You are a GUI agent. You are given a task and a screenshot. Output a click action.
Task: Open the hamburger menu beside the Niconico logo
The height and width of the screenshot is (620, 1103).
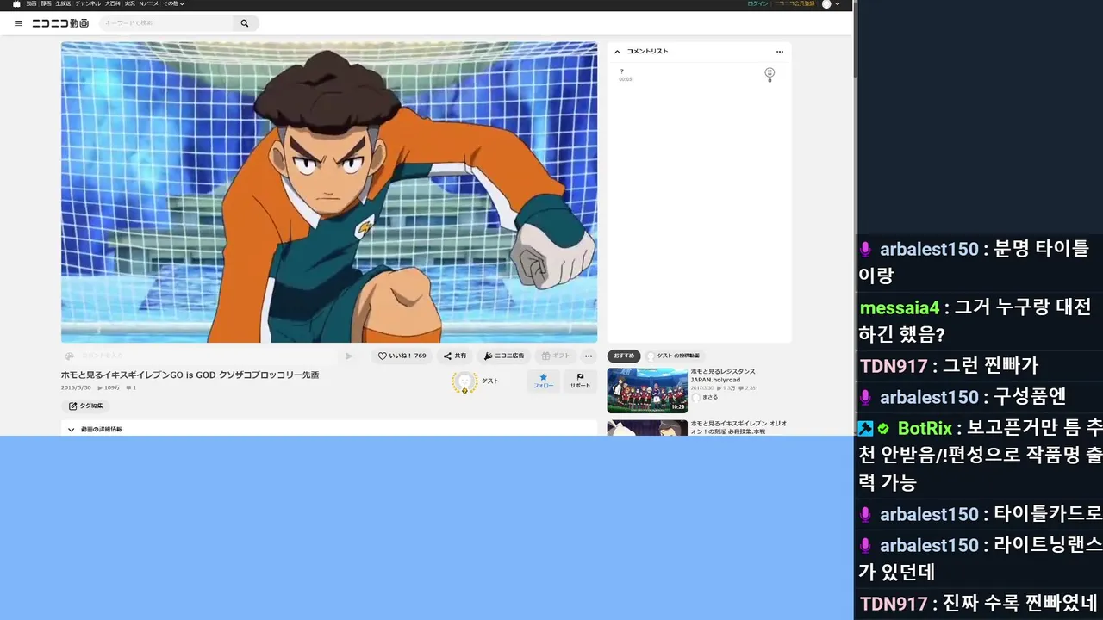(18, 23)
